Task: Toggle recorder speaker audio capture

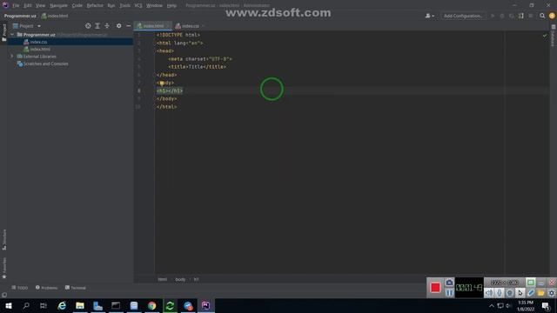Action: (489, 293)
